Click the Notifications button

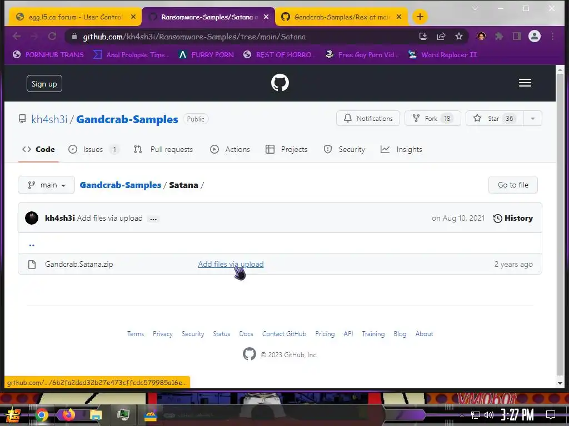coord(368,119)
